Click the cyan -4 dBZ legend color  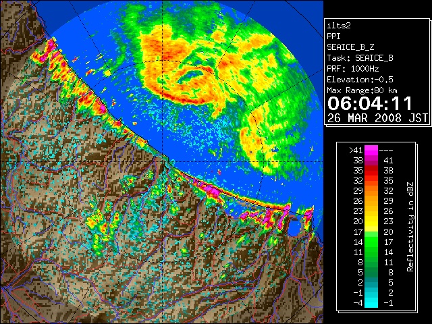click(x=371, y=302)
